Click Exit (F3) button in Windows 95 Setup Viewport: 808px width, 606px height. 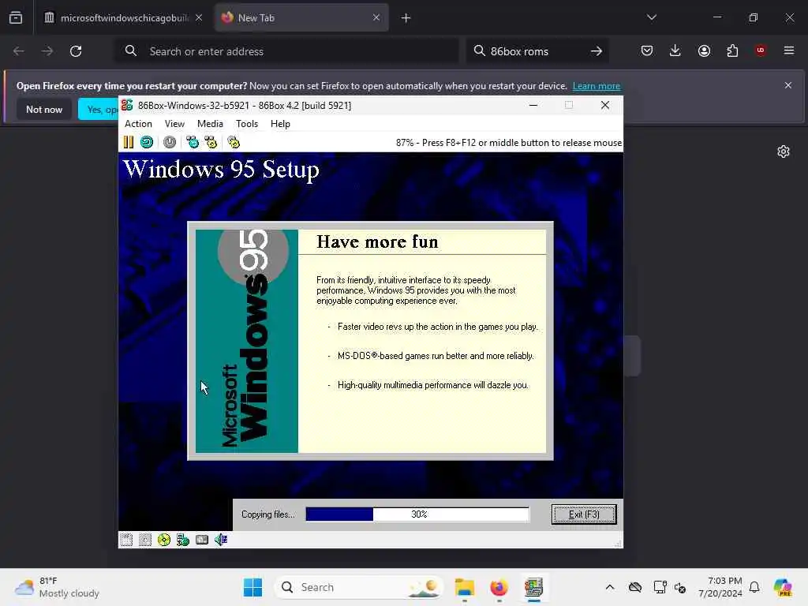pyautogui.click(x=584, y=514)
